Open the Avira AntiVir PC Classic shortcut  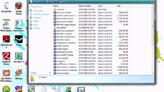(6, 59)
